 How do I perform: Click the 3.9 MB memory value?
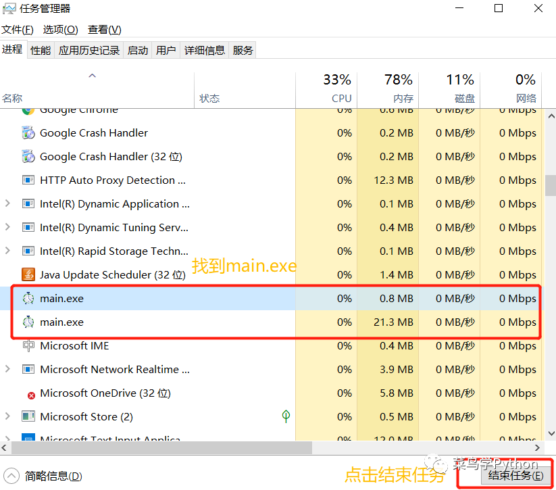[397, 370]
